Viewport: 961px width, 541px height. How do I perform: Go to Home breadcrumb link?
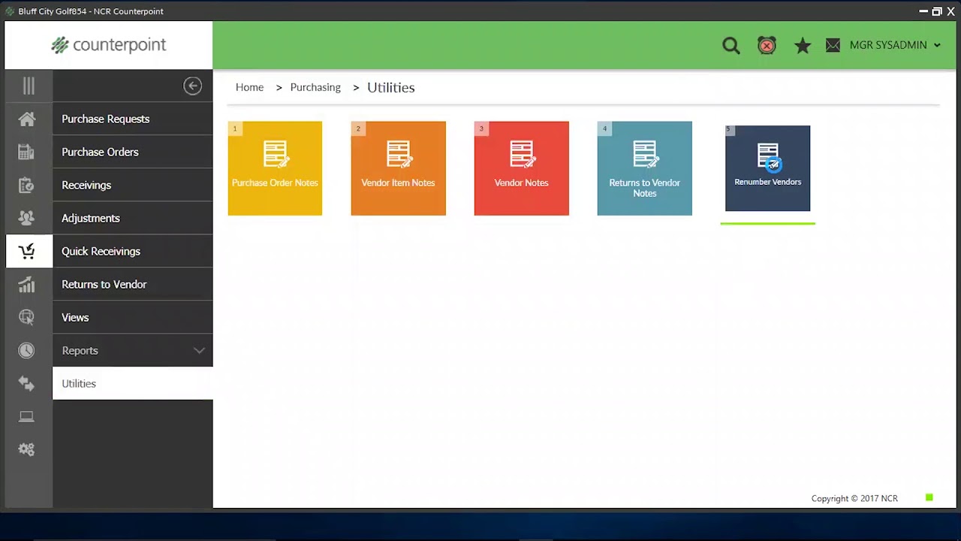tap(249, 87)
